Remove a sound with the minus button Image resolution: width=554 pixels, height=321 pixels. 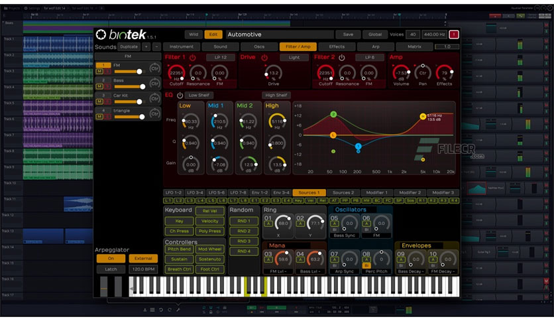[156, 46]
